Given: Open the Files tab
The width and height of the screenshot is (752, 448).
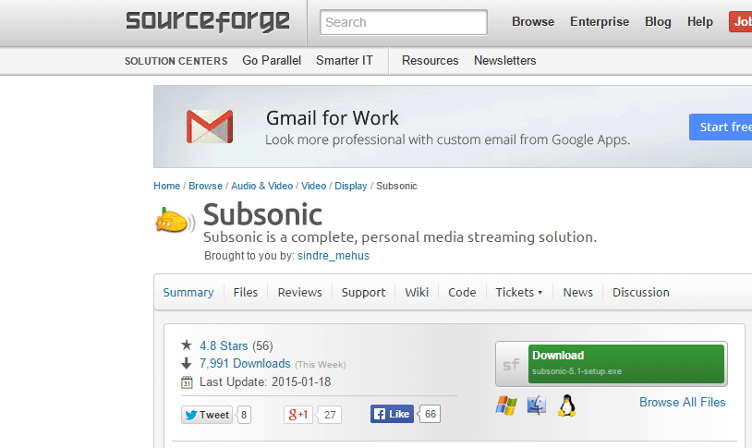Looking at the screenshot, I should [x=246, y=292].
